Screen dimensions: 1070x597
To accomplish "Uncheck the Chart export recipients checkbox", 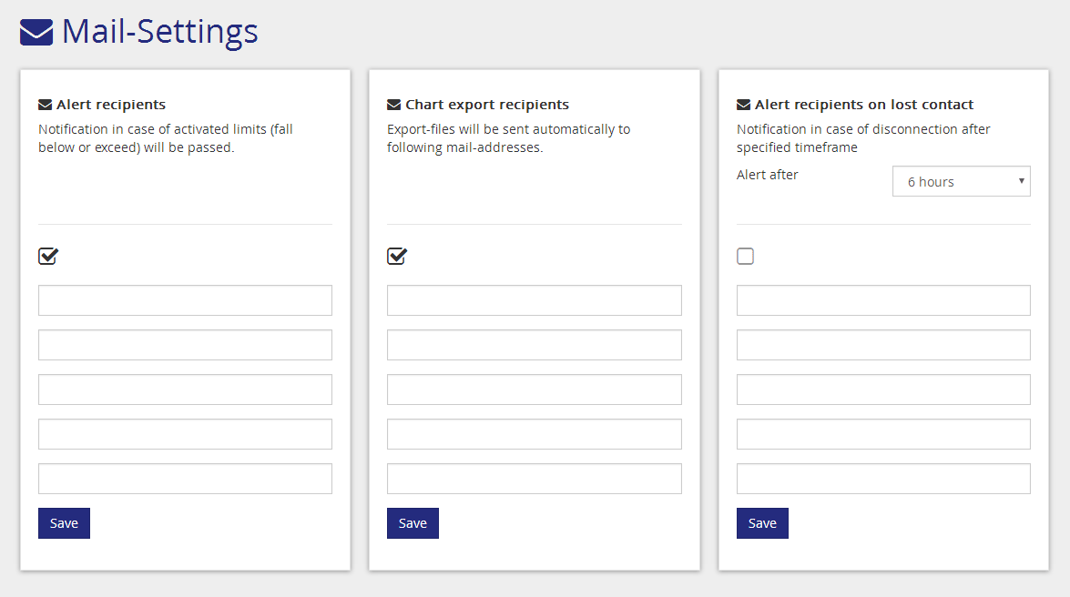I will click(396, 257).
